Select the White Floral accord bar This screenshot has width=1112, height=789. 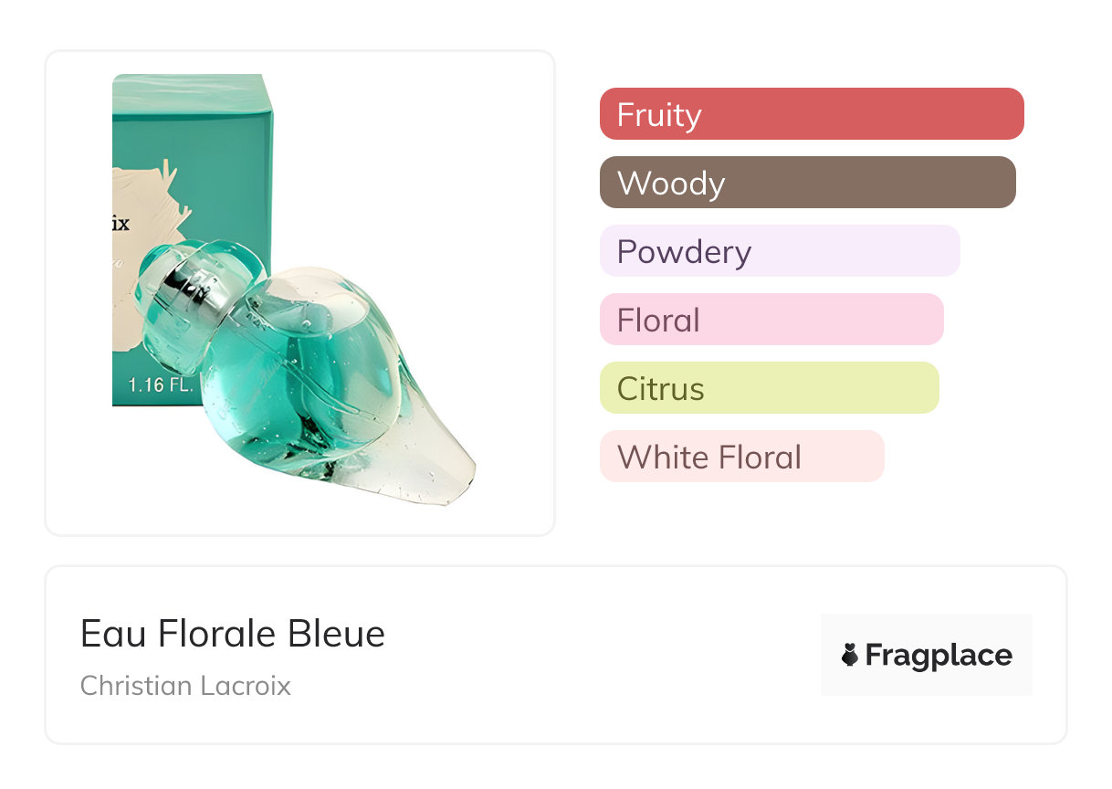(742, 457)
